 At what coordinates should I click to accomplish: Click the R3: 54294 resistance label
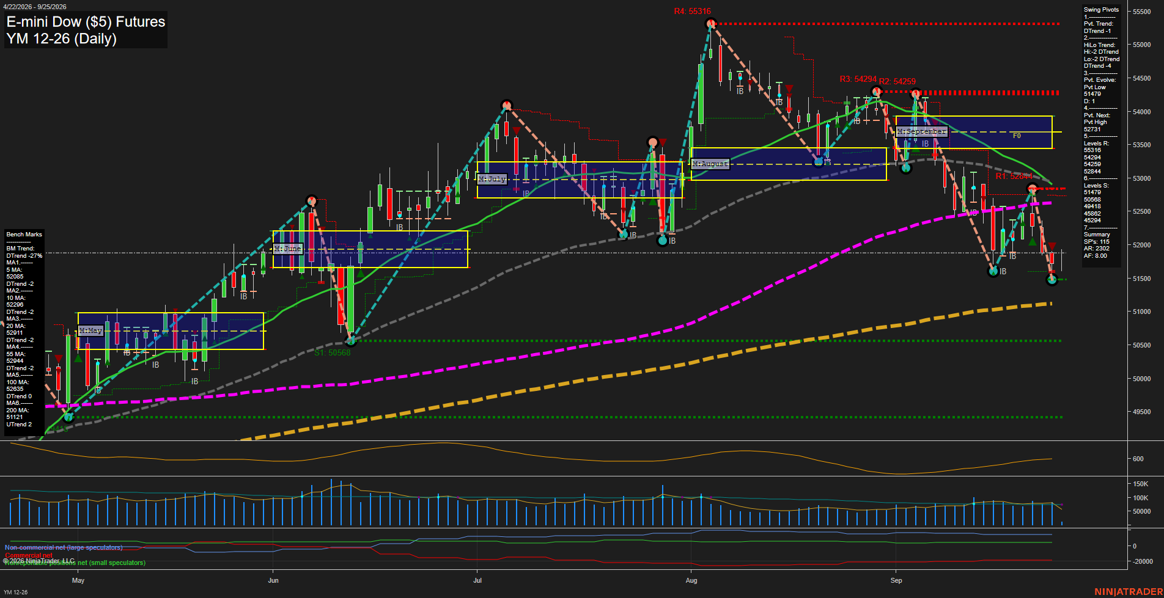858,79
